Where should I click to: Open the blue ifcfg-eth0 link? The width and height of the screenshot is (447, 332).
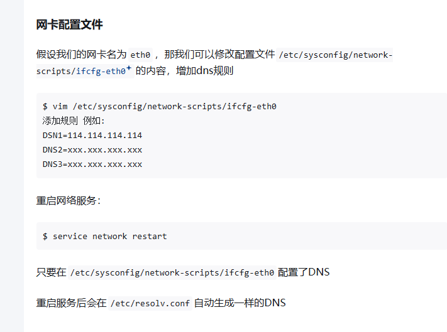point(101,71)
